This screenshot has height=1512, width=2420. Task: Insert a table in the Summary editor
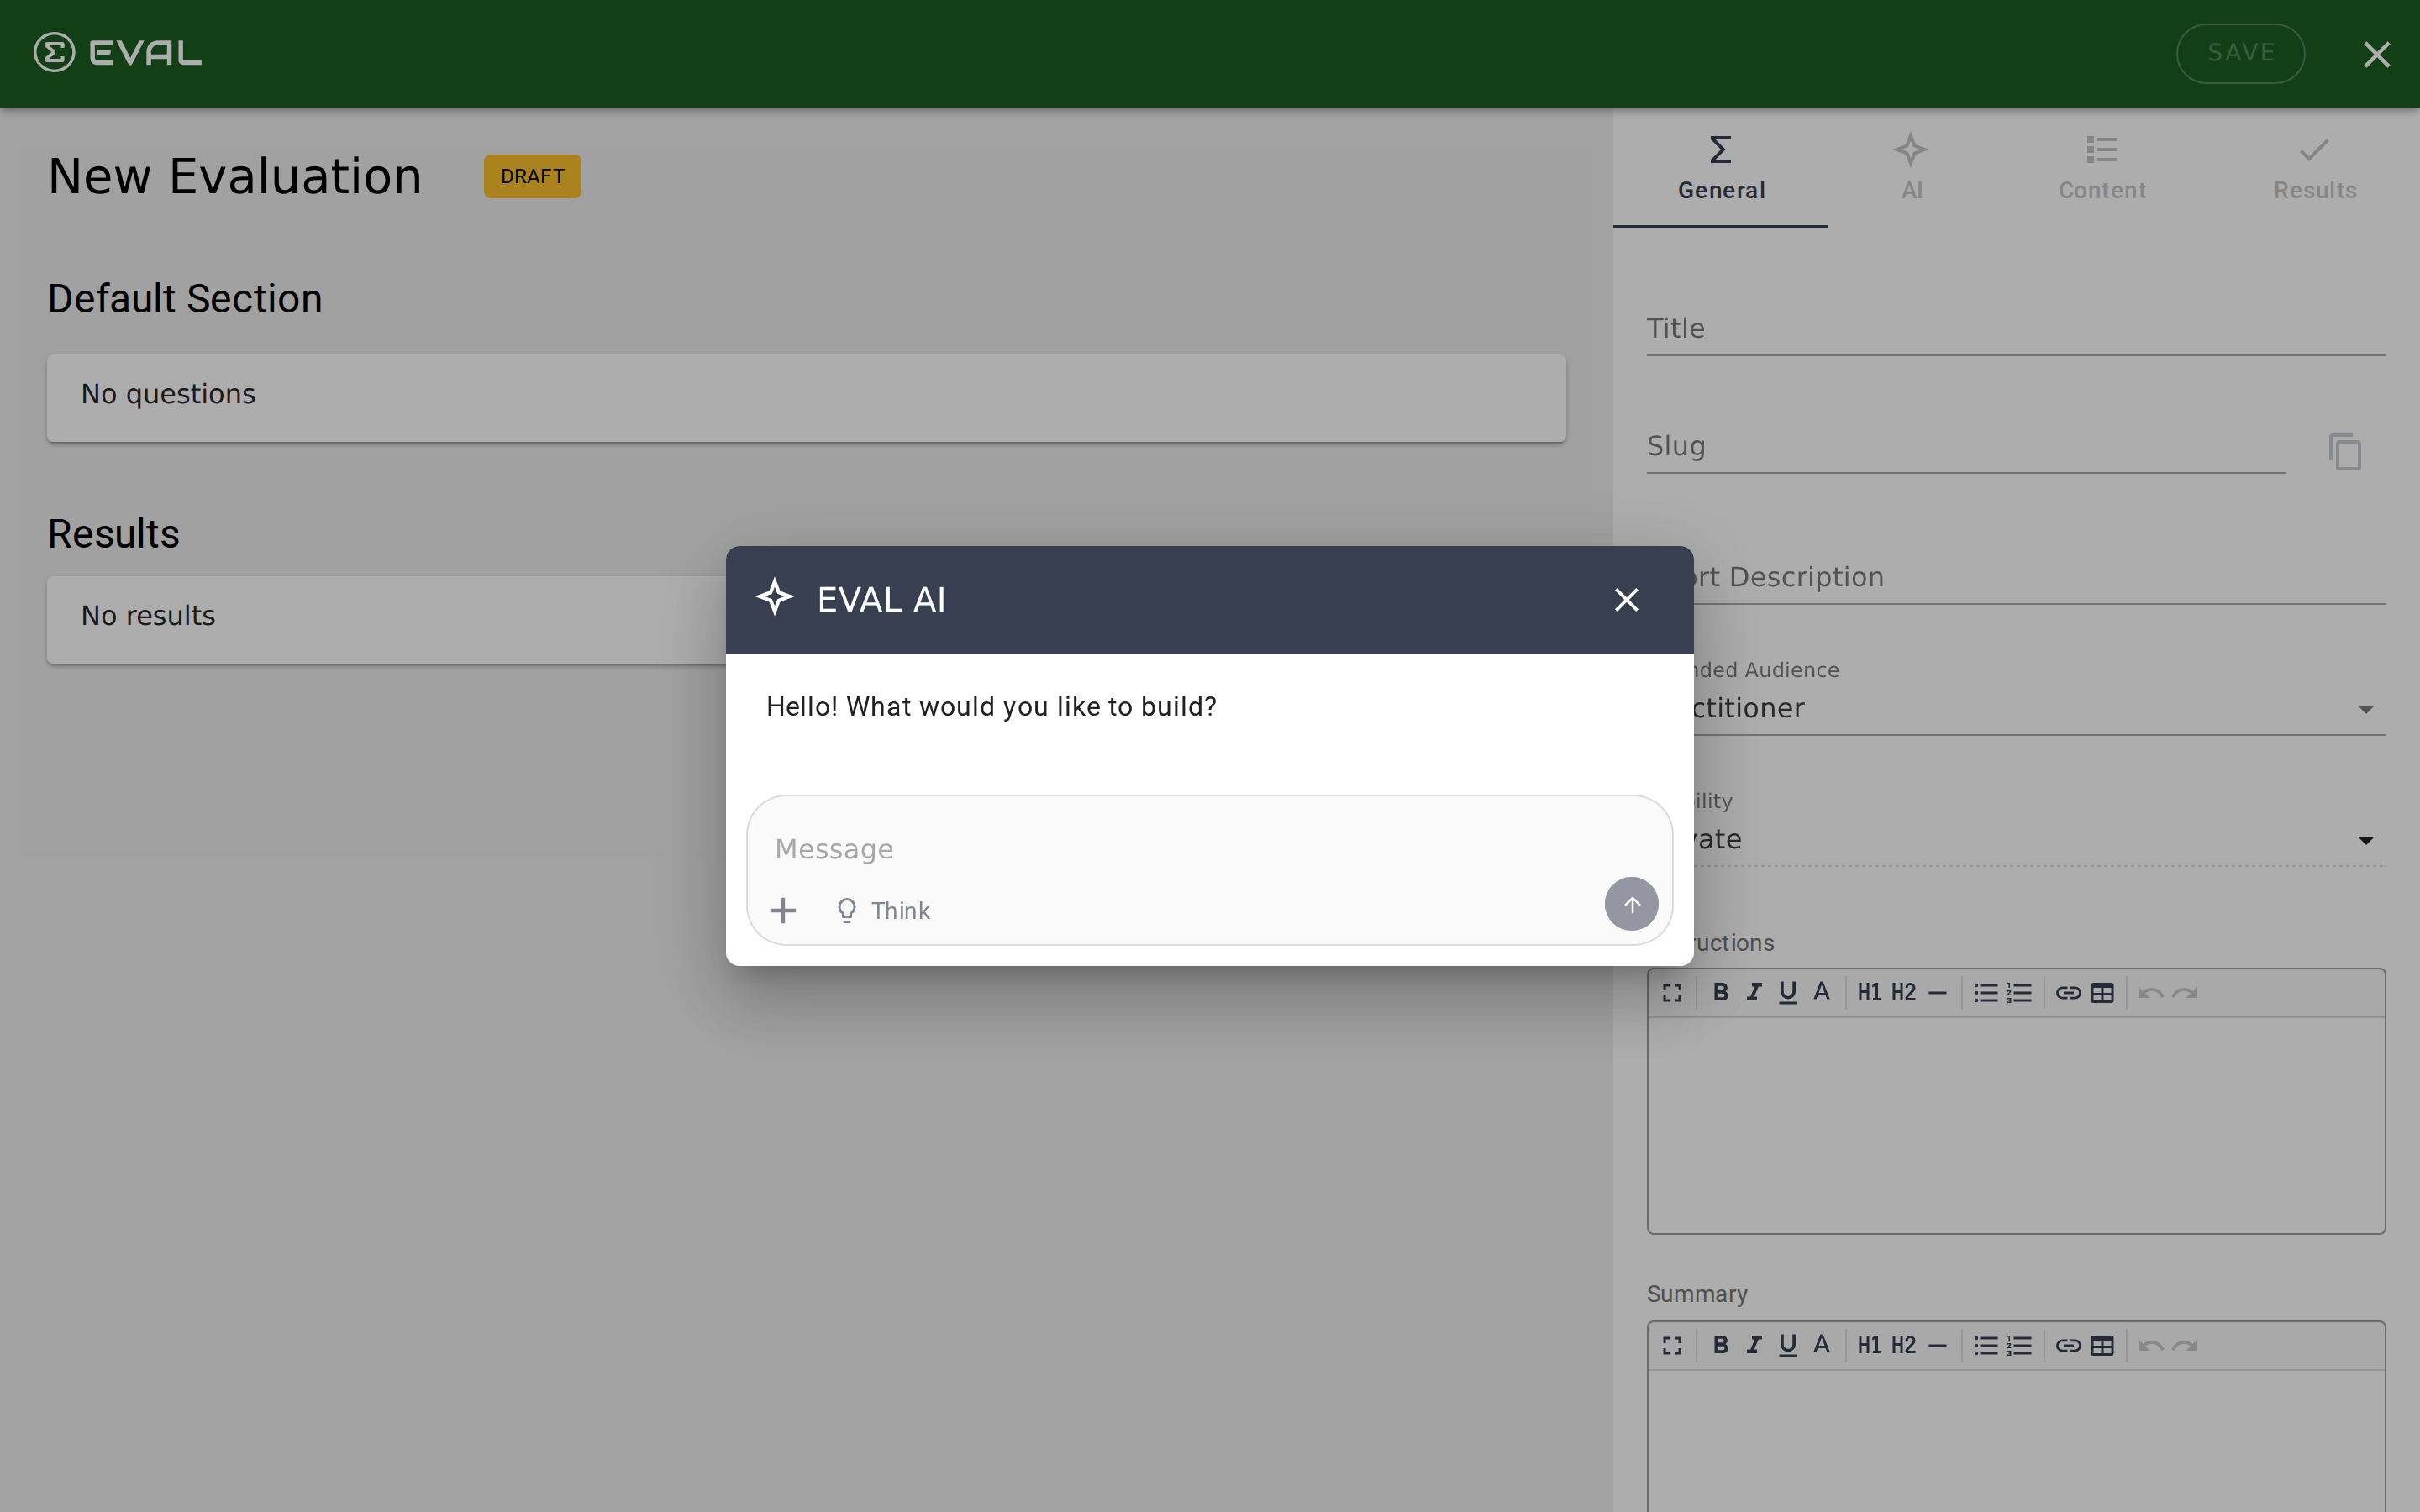[2103, 1345]
